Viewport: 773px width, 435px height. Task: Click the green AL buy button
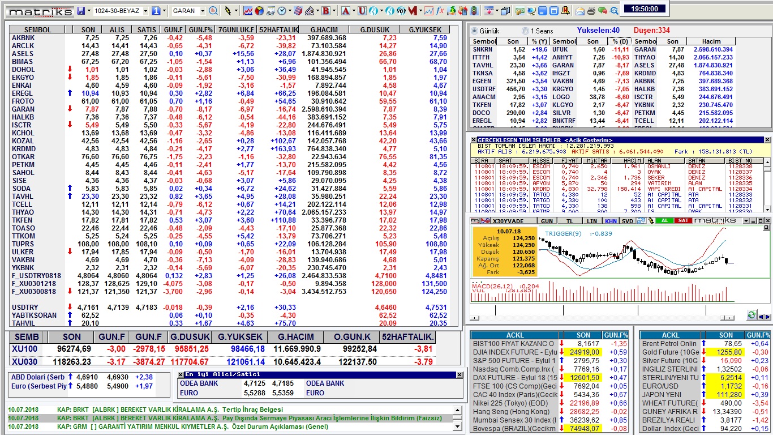[664, 221]
